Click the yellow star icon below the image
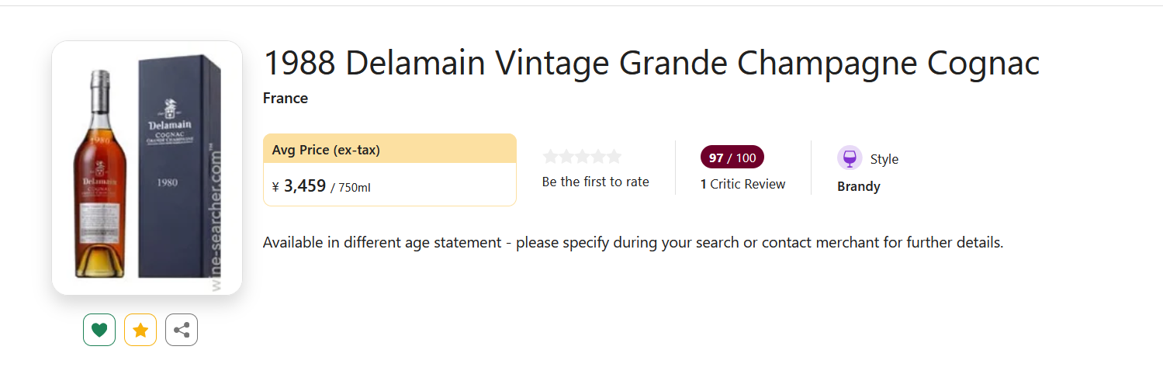The width and height of the screenshot is (1163, 381). click(140, 330)
